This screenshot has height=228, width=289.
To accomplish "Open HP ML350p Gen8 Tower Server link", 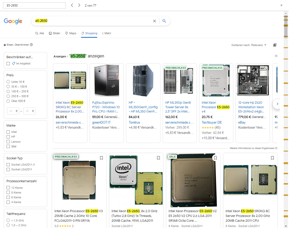I will click(x=178, y=107).
